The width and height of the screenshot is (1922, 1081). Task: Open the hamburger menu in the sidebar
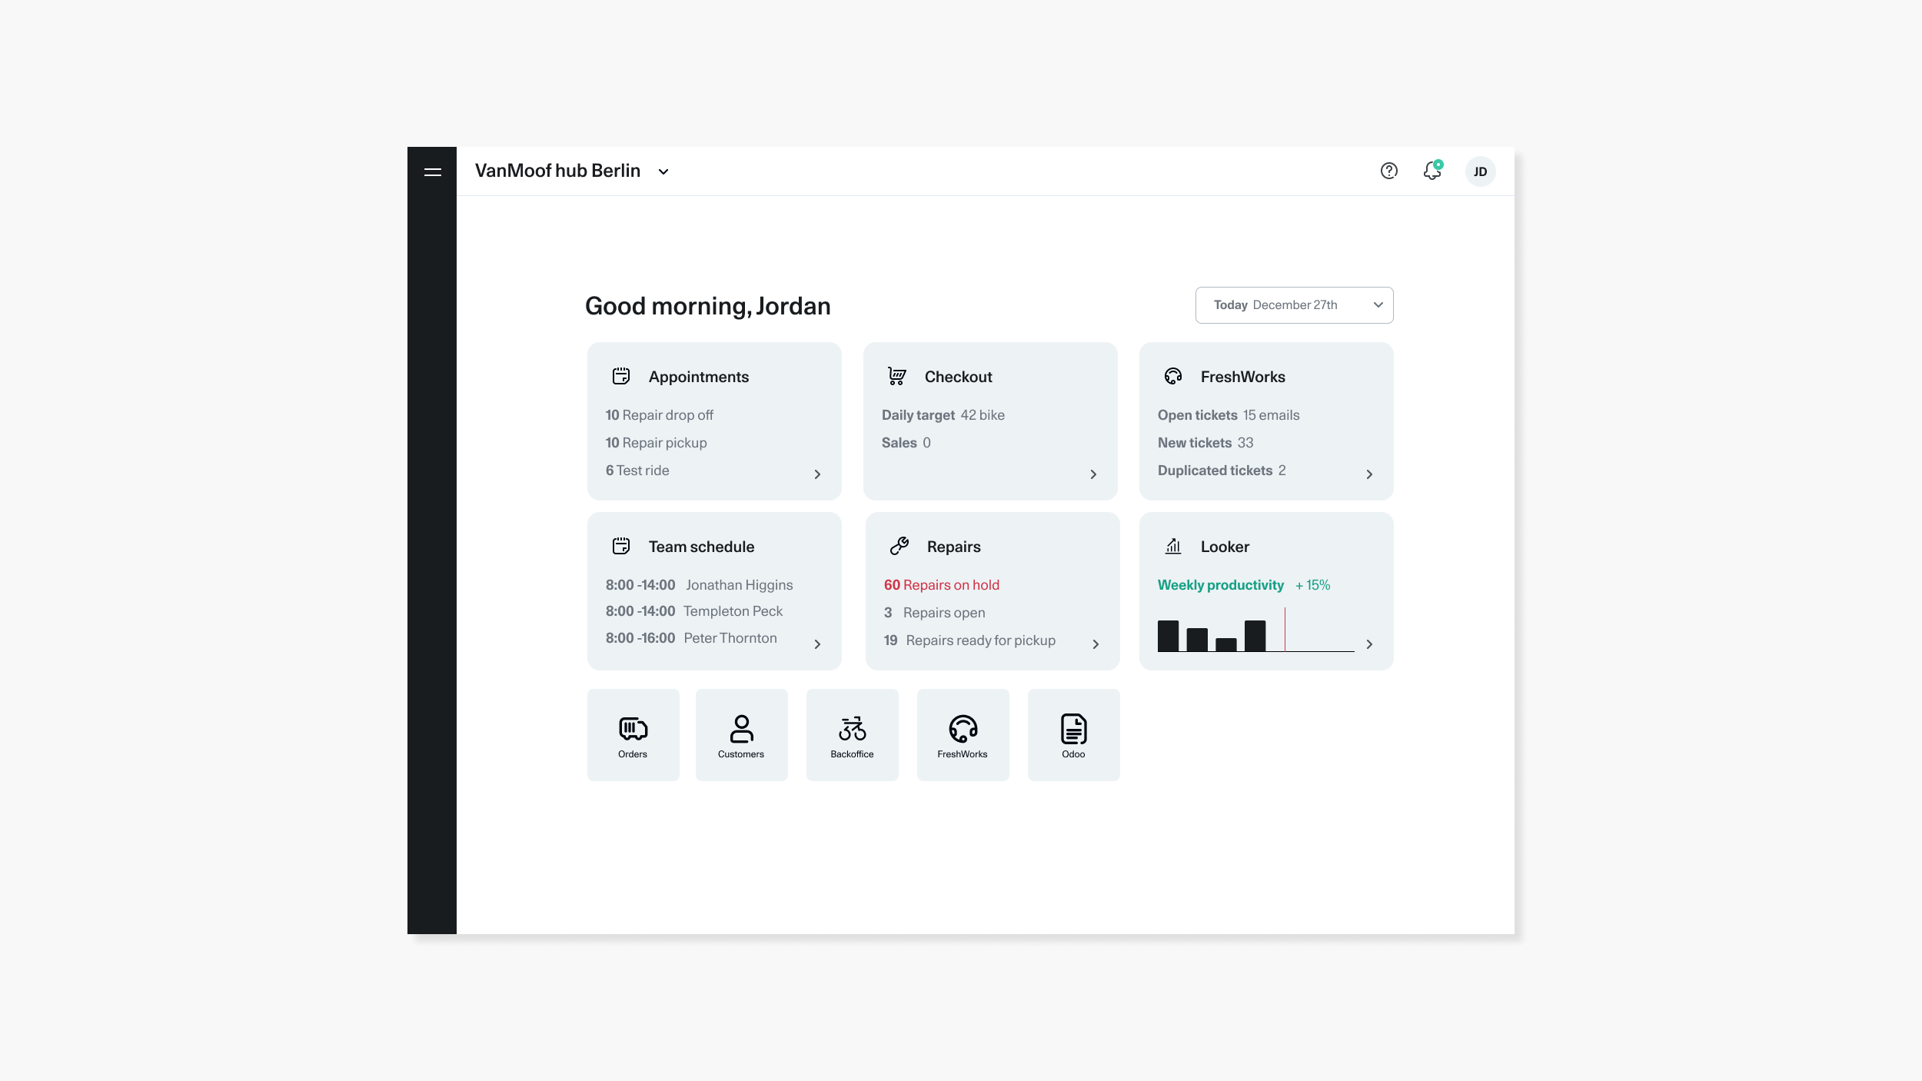[433, 171]
